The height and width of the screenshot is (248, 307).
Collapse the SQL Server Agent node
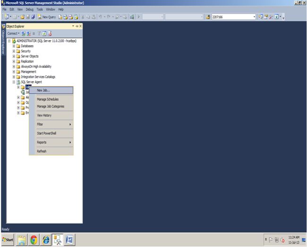[x=14, y=82]
